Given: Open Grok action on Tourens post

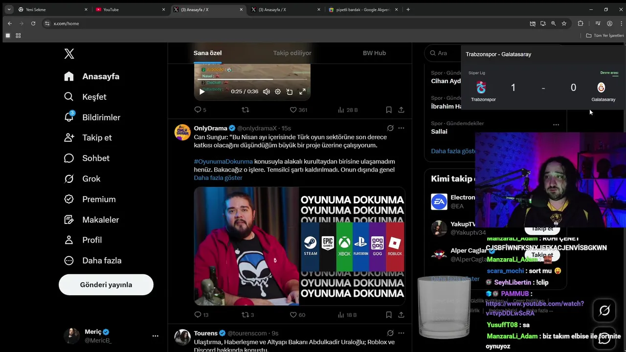Looking at the screenshot, I should pos(390,333).
